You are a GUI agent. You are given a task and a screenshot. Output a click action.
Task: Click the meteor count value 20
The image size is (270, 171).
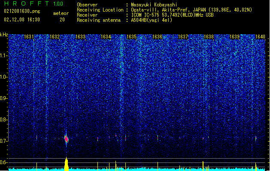click(x=62, y=20)
